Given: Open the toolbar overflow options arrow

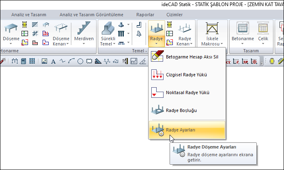Looking at the screenshot, I should point(262,63).
